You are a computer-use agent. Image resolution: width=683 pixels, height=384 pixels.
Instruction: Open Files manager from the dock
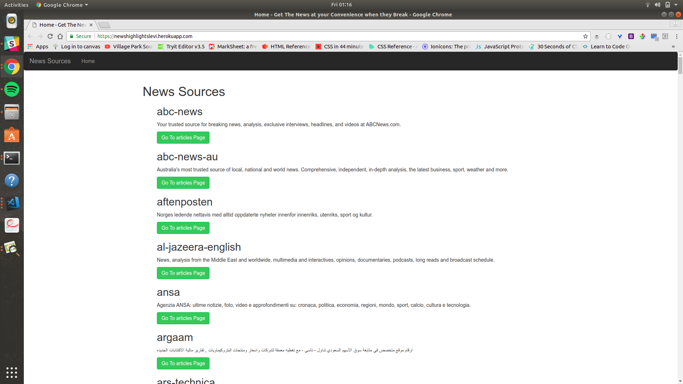[x=12, y=112]
